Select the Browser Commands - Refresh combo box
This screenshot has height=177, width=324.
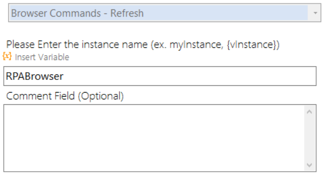[x=165, y=13]
